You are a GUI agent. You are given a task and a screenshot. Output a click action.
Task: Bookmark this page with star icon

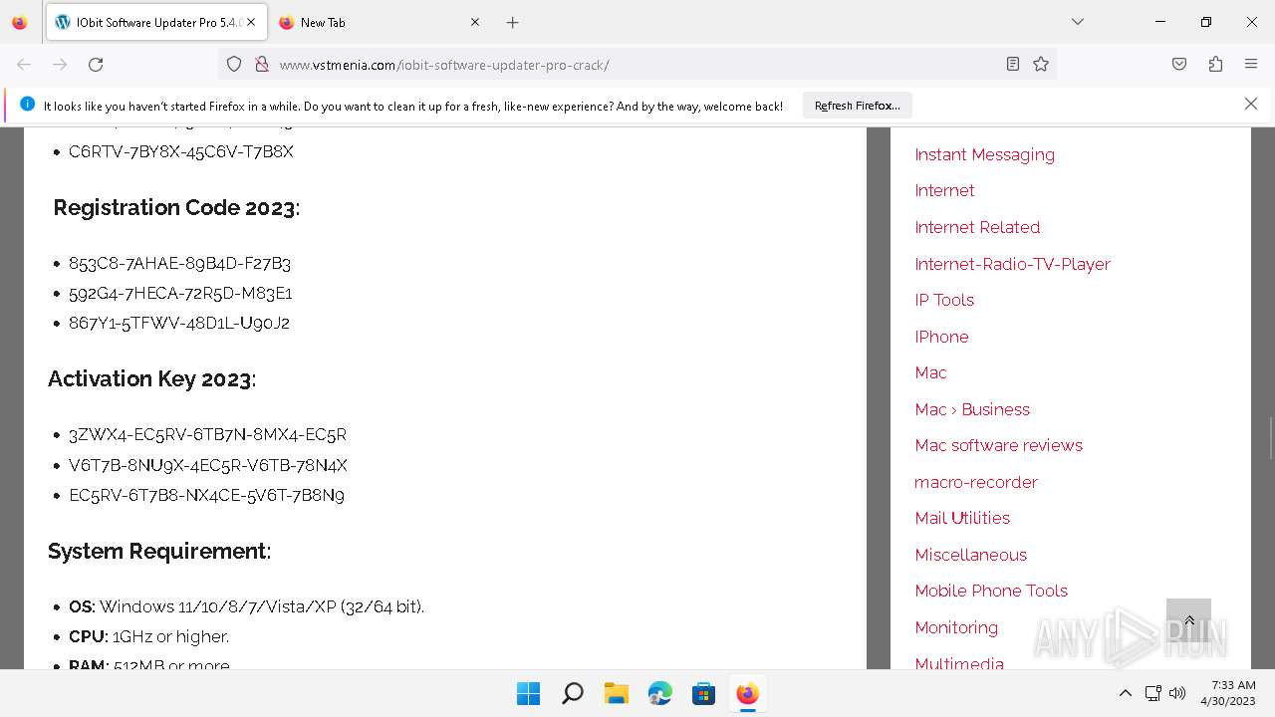coord(1041,65)
